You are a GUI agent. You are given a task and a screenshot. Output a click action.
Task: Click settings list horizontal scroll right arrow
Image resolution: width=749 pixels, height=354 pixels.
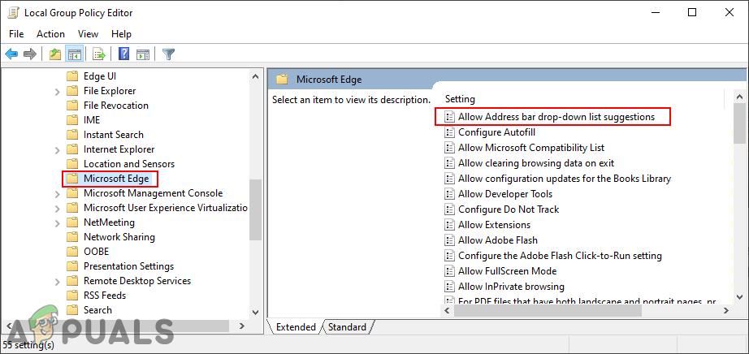pyautogui.click(x=725, y=310)
